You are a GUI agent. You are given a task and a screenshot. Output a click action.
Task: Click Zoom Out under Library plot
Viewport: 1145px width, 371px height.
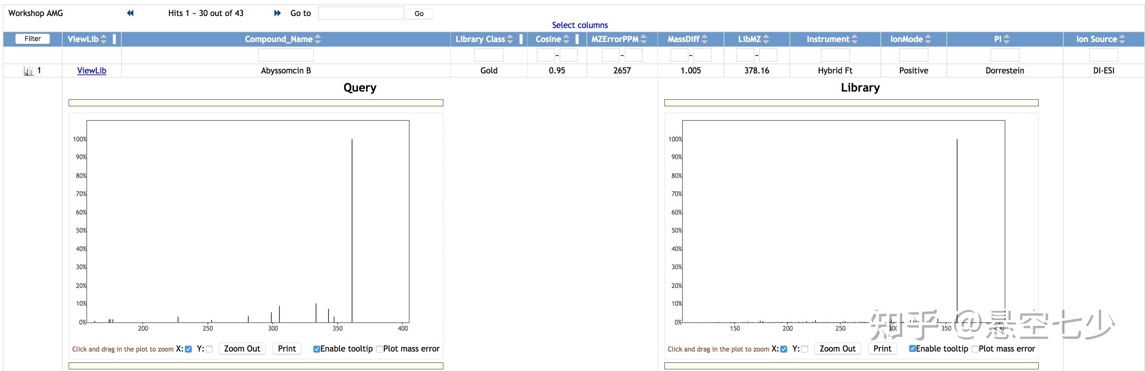(x=837, y=349)
